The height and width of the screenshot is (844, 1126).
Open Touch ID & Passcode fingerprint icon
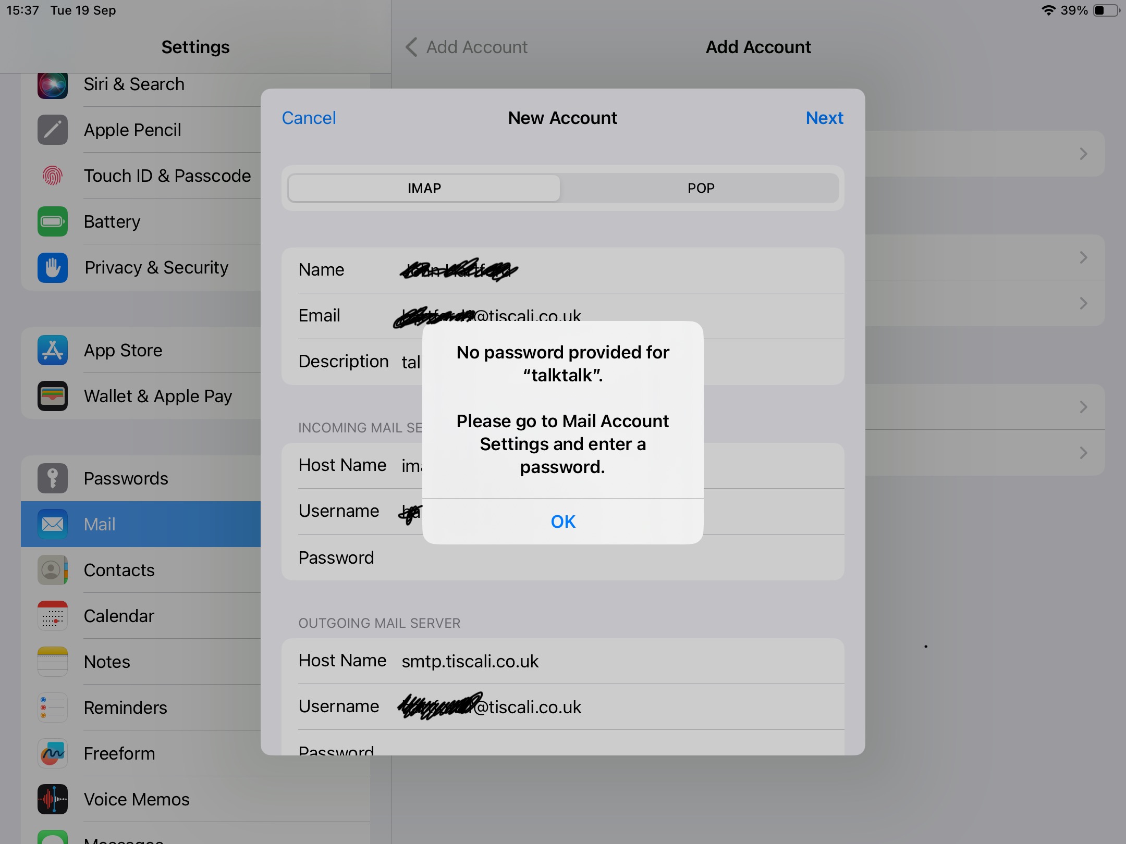point(52,176)
